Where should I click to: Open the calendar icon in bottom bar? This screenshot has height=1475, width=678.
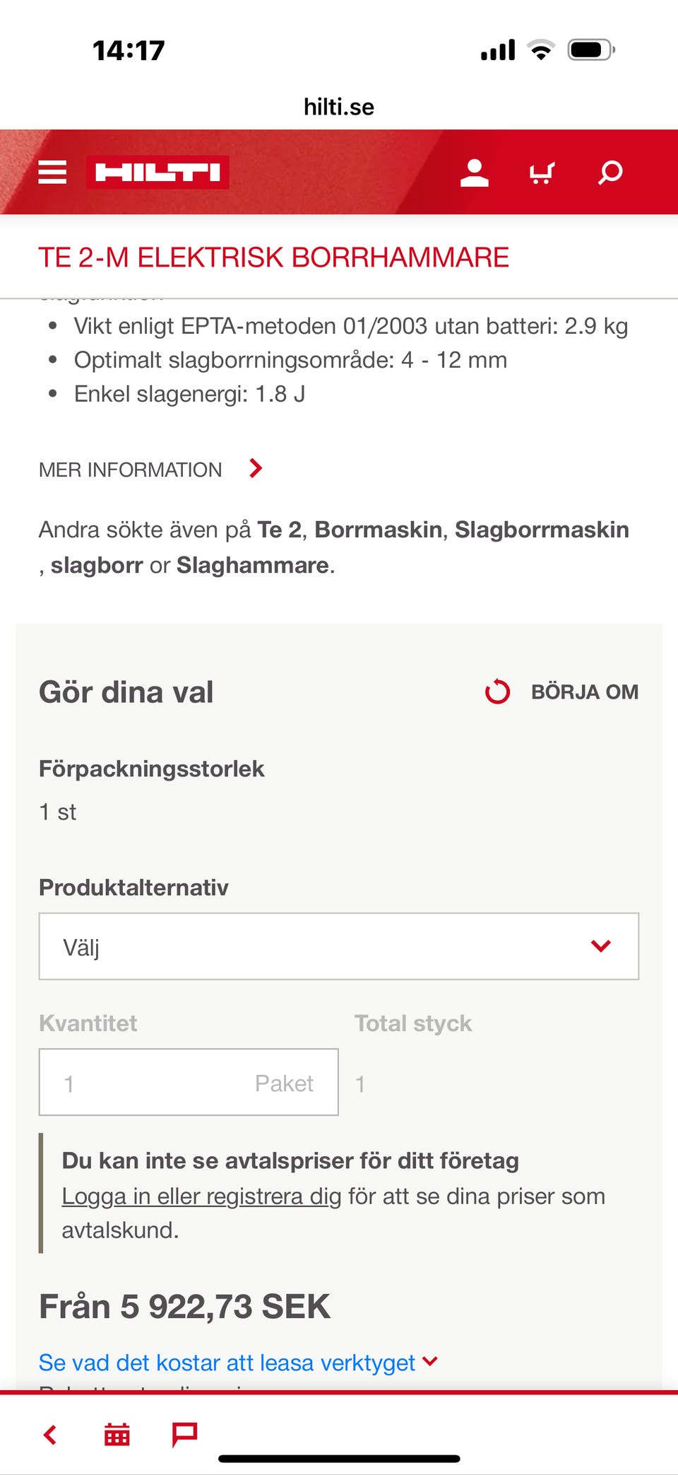pos(117,1435)
